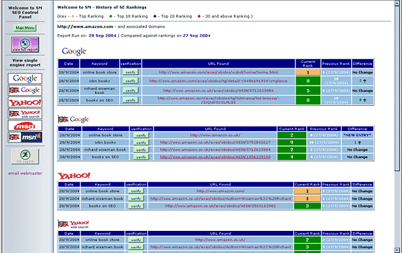The width and height of the screenshot is (402, 253).
Task: Verify Google 'isbn books' ranking
Action: pyautogui.click(x=131, y=81)
